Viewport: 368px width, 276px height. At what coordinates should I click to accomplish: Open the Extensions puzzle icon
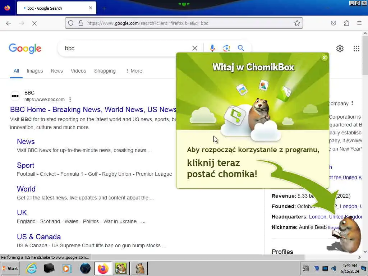346,23
